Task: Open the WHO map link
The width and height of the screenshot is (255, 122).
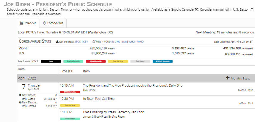Action: click(x=132, y=42)
